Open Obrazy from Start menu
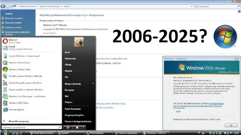The height and width of the screenshot is (135, 241). coord(68,65)
